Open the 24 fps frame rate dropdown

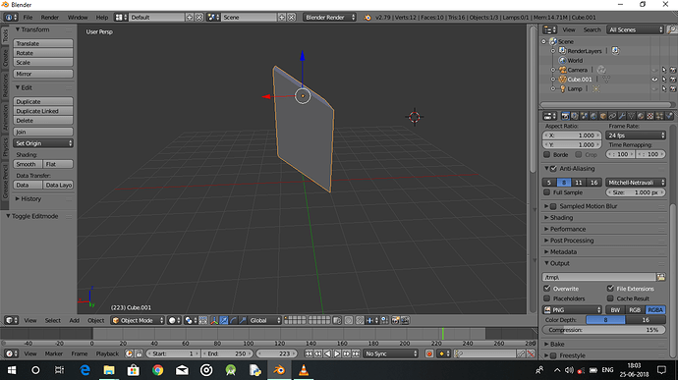pyautogui.click(x=636, y=136)
